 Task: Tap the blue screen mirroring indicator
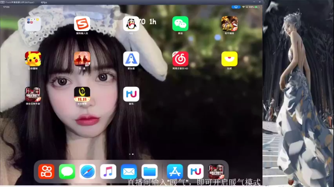[236, 7]
